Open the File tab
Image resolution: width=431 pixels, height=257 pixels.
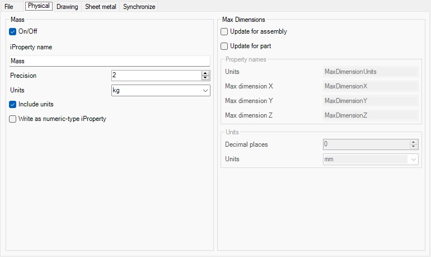9,7
